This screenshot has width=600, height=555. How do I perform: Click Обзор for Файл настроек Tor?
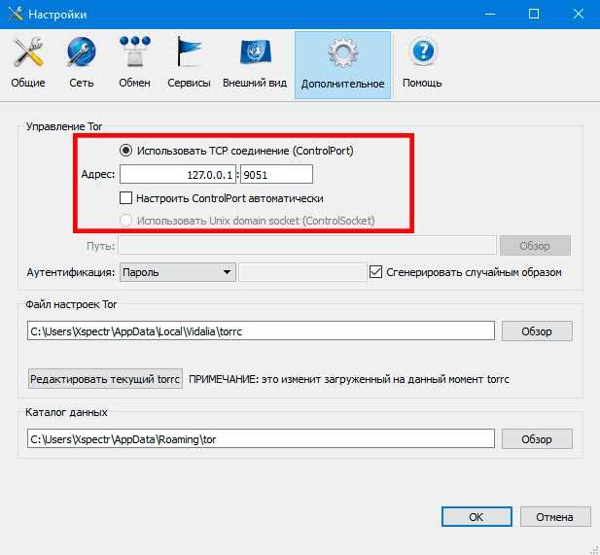click(x=537, y=330)
